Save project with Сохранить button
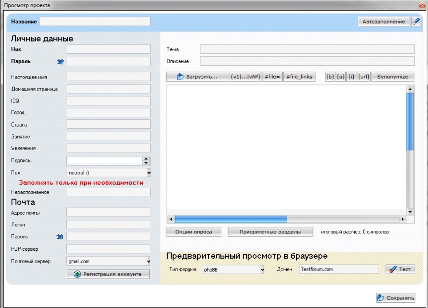 tap(396, 298)
